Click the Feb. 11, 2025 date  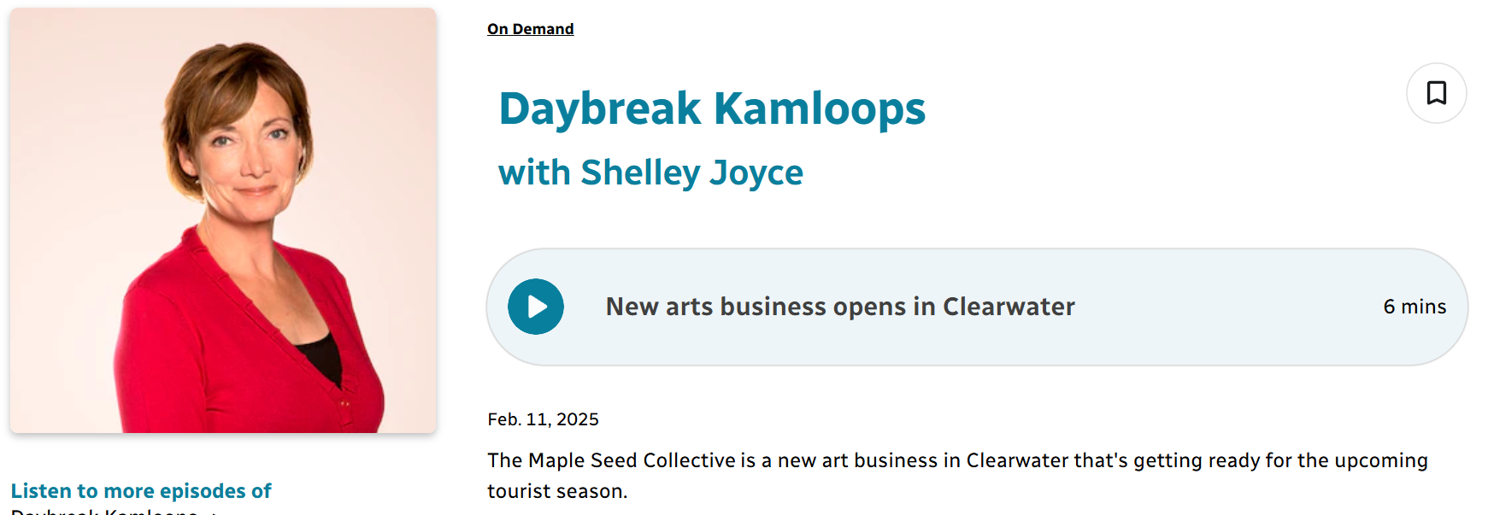(543, 419)
